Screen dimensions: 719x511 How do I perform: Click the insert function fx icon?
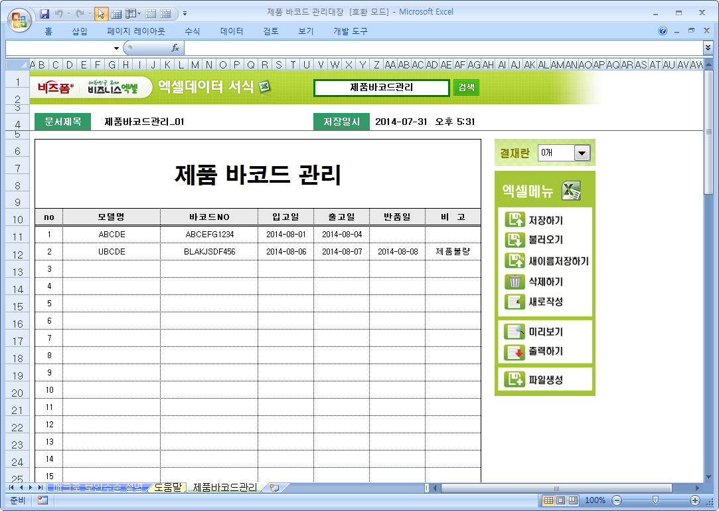[x=175, y=48]
